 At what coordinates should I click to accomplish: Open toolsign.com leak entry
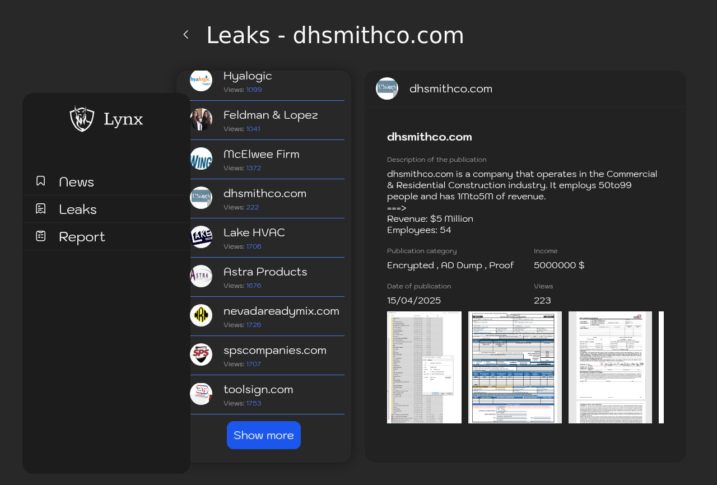tap(267, 395)
